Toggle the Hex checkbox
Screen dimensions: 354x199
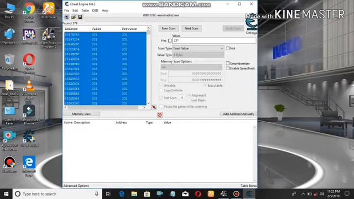[170, 40]
